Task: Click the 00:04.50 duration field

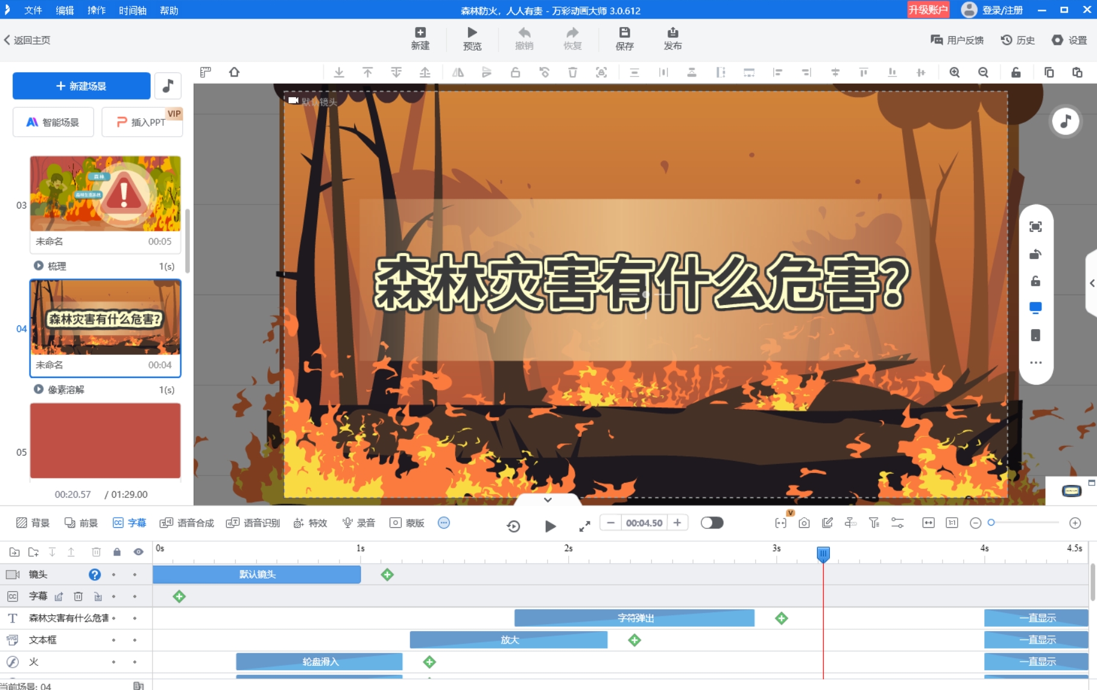Action: click(644, 523)
